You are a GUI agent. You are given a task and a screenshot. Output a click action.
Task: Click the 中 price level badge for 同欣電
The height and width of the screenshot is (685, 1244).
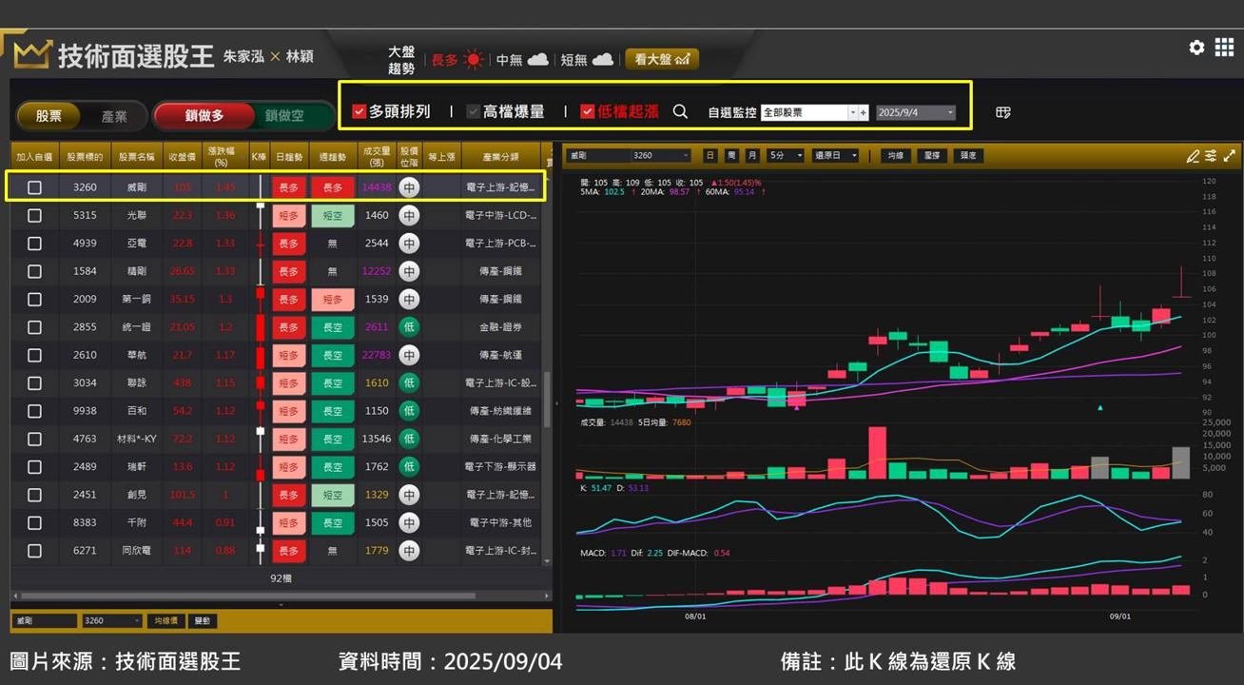point(409,551)
